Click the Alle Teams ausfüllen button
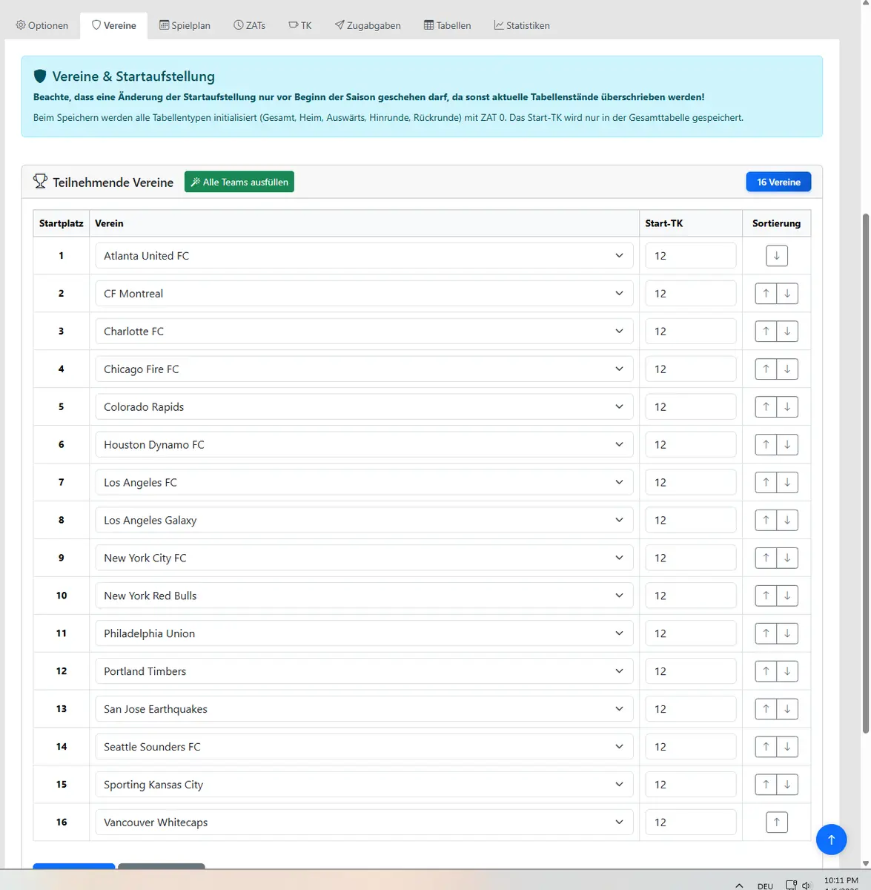The image size is (871, 890). 239,182
